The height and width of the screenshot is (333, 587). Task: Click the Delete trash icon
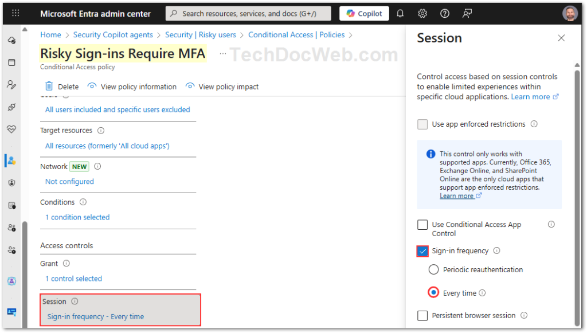tap(49, 87)
